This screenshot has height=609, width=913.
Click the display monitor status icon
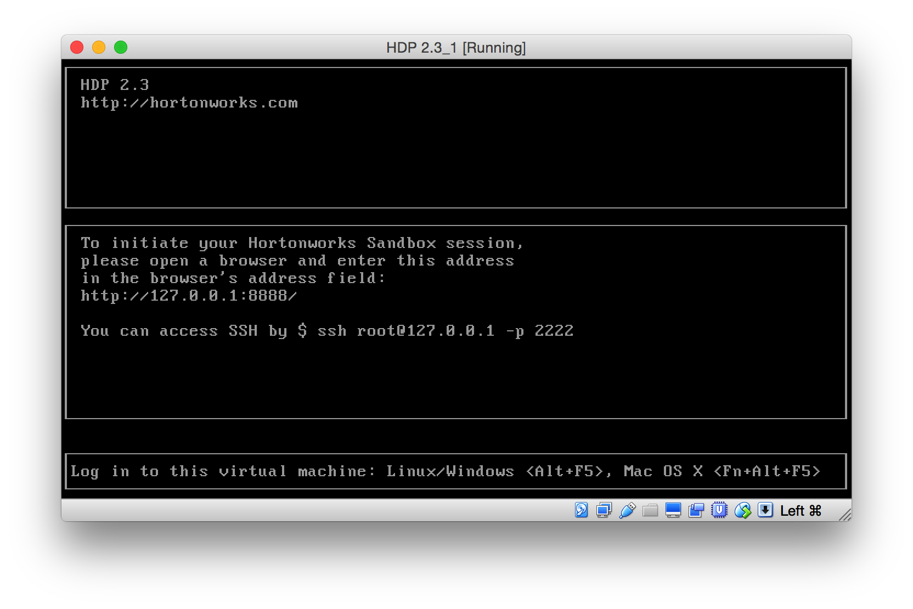pyautogui.click(x=673, y=510)
